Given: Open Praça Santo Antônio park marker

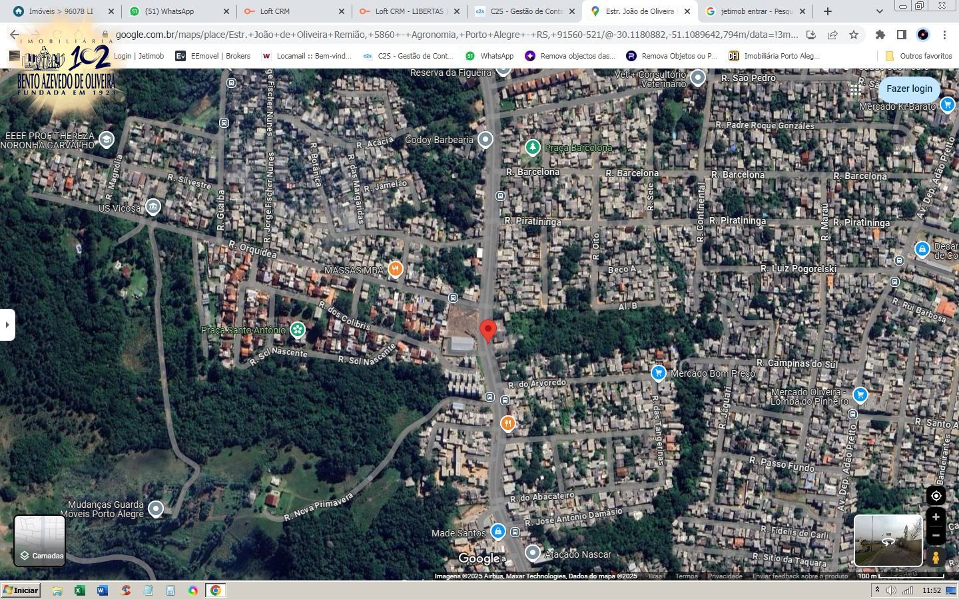Looking at the screenshot, I should pos(298,330).
